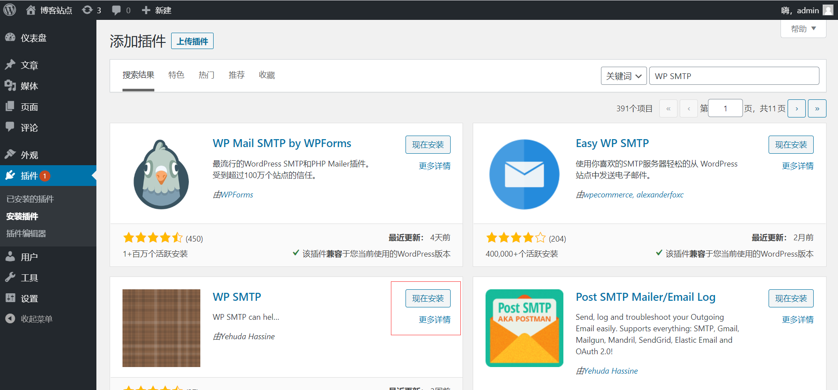Open the updates icon showing 3
The height and width of the screenshot is (390, 838).
(x=88, y=10)
